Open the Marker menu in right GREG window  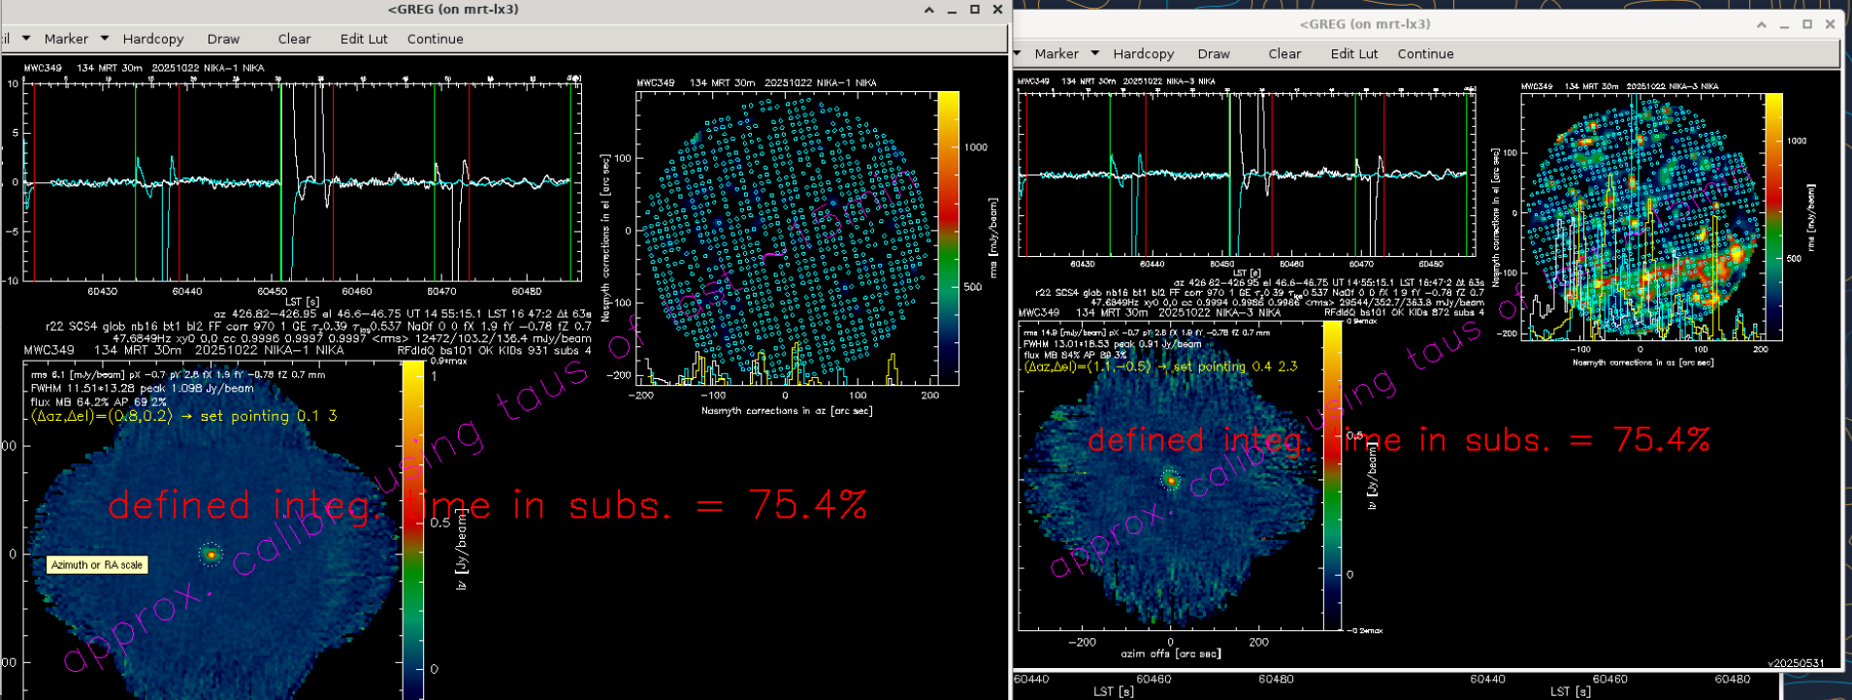click(x=1056, y=54)
